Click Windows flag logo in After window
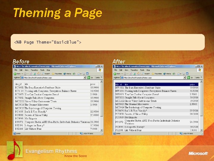 (x=200, y=70)
